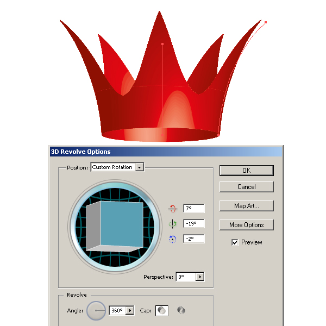Open the Position dropdown (Custom Rotation)

click(117, 167)
